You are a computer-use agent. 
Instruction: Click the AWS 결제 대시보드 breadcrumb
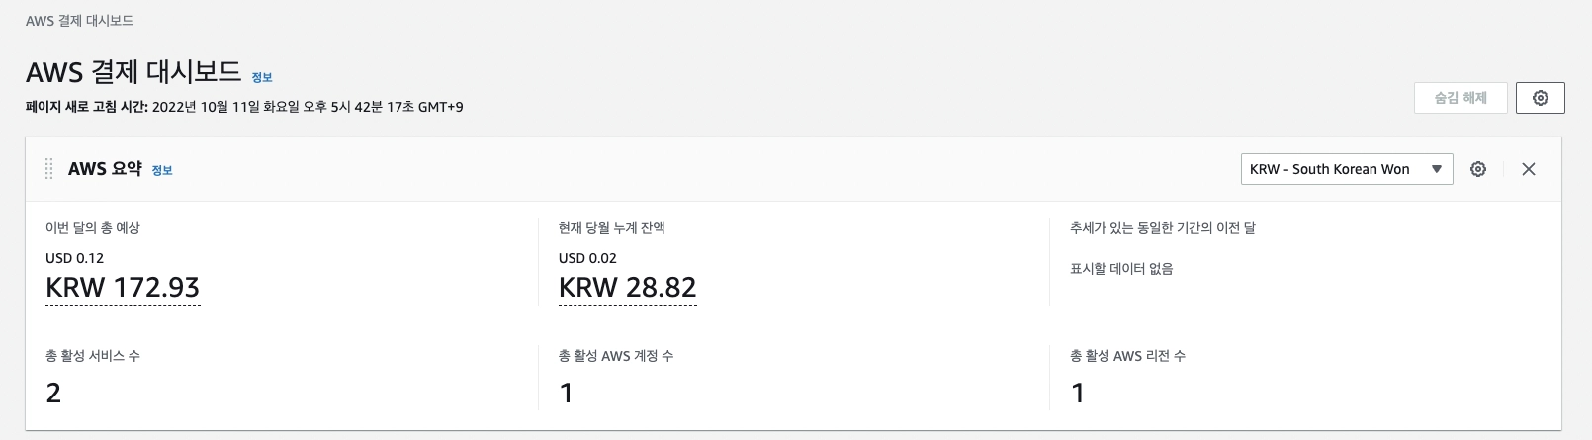79,21
